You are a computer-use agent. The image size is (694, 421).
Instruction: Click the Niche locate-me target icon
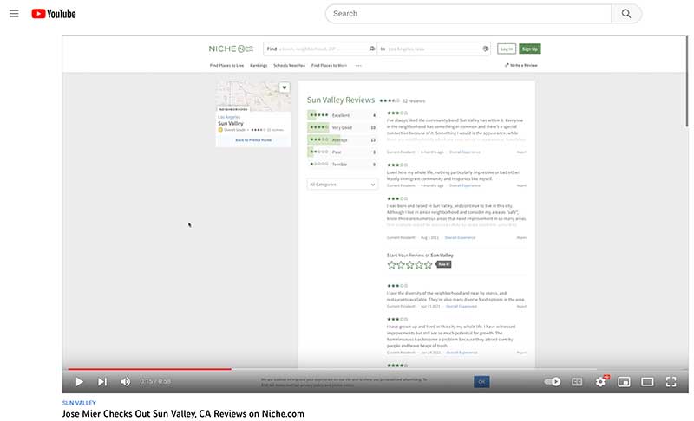pyautogui.click(x=486, y=49)
